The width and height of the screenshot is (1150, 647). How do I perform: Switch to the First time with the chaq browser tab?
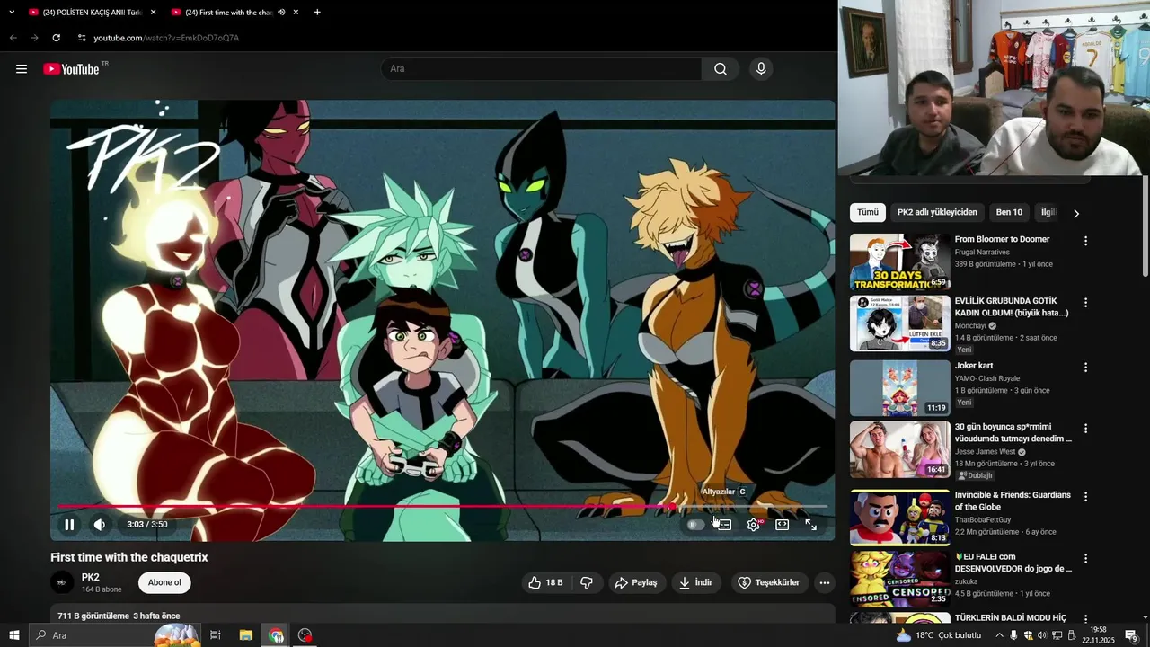click(x=228, y=13)
